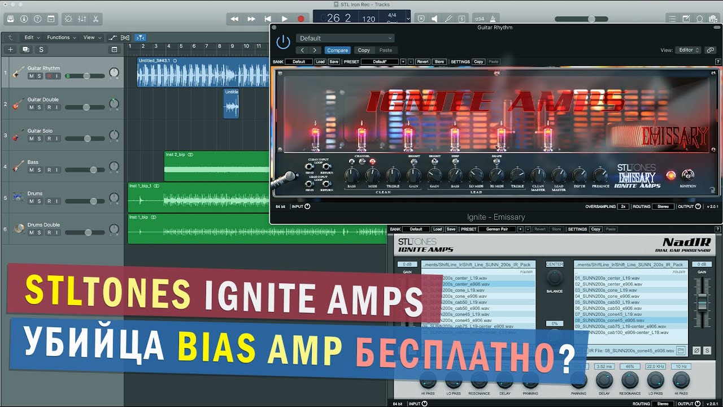Open the Emissary Oversampling 2x selector
This screenshot has height=407, width=723.
pyautogui.click(x=622, y=206)
